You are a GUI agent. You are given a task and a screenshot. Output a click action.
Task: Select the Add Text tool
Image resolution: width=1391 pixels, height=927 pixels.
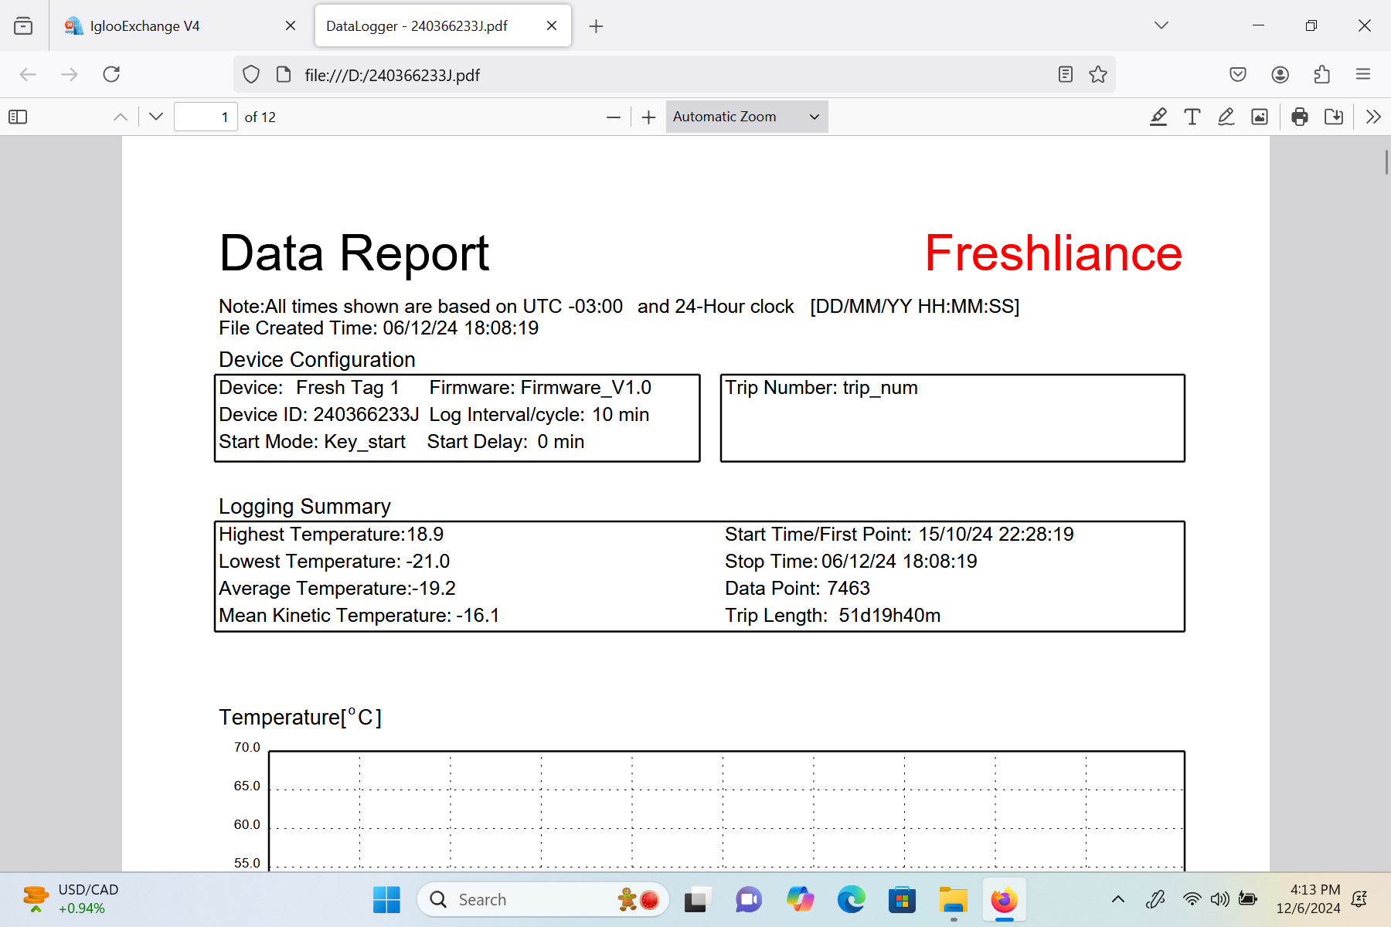click(x=1192, y=117)
